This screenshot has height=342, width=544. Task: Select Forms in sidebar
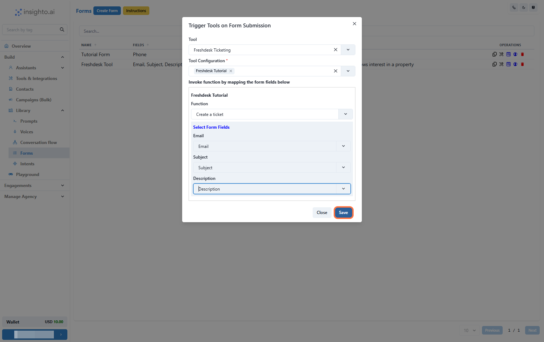point(39,153)
